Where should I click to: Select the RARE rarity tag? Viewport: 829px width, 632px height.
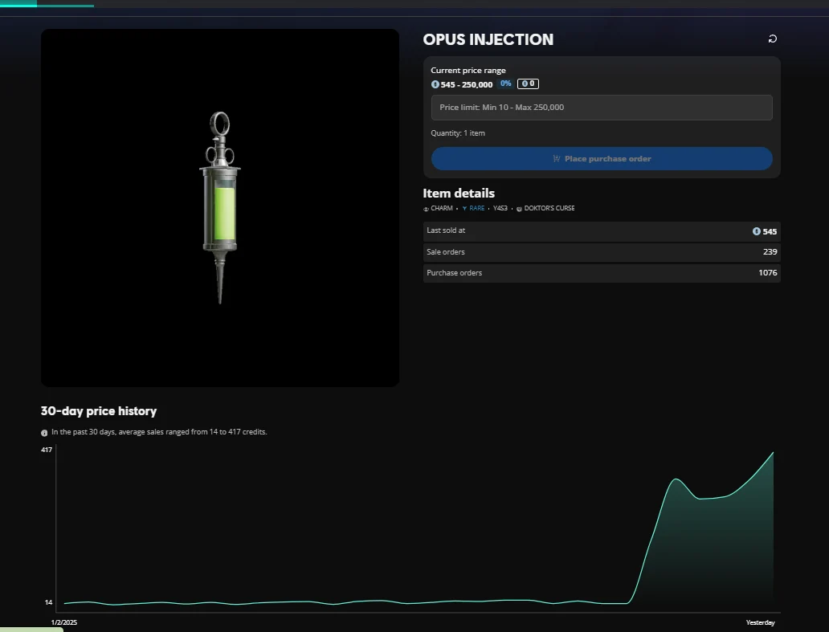pos(477,208)
